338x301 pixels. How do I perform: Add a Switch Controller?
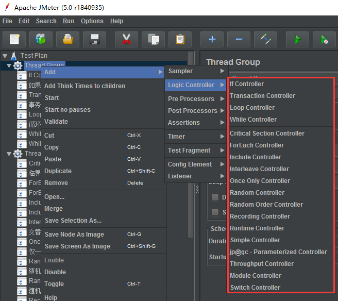click(281, 288)
